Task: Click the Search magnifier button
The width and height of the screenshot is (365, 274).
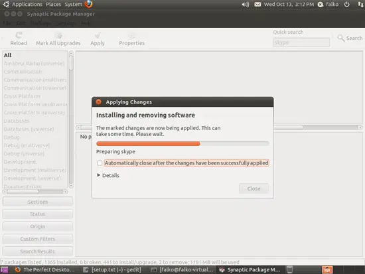Action: pyautogui.click(x=350, y=38)
